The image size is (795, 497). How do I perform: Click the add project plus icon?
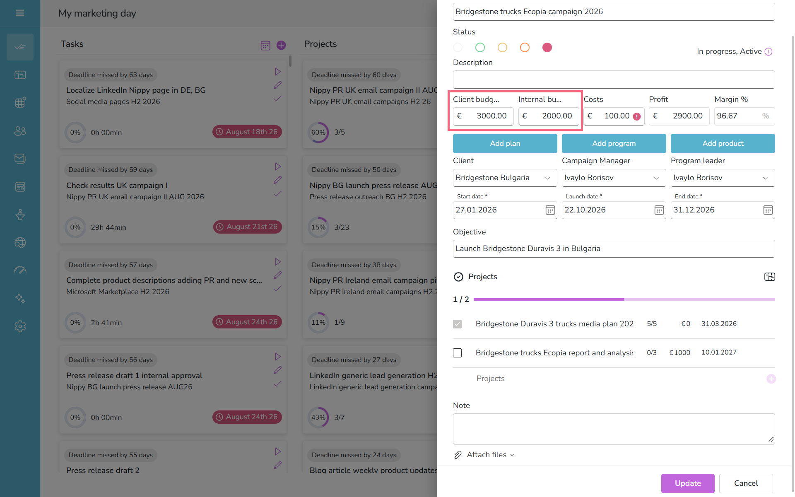(771, 379)
